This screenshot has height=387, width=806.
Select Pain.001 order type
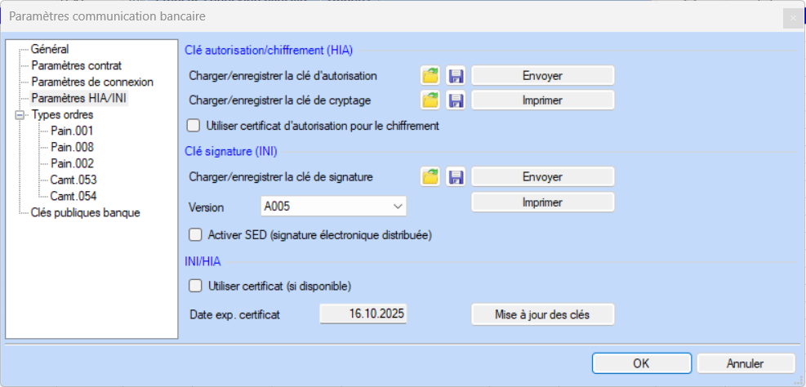point(72,131)
